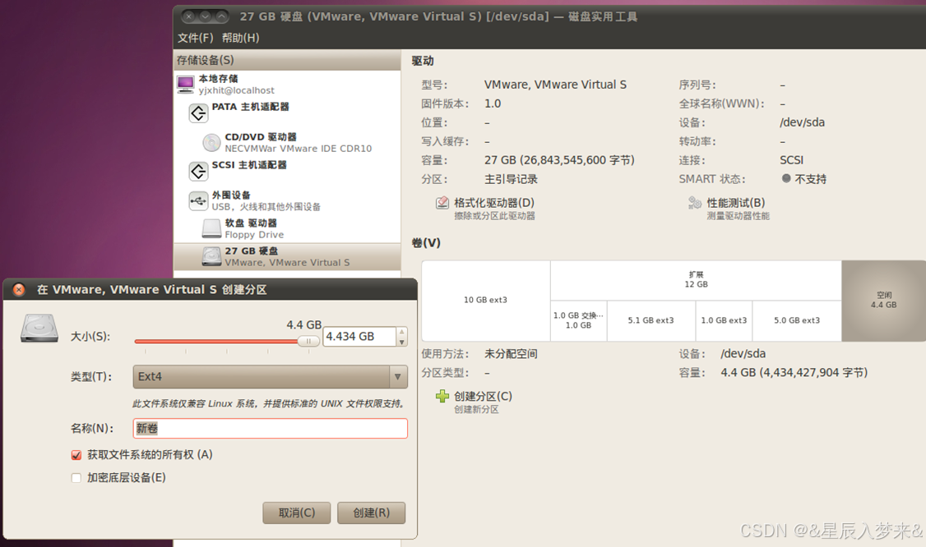Select the 5.0 GB ext3 volume
The height and width of the screenshot is (547, 926).
pos(797,320)
